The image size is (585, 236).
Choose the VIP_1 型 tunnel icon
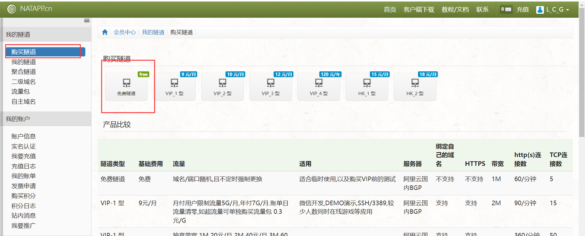coord(174,87)
